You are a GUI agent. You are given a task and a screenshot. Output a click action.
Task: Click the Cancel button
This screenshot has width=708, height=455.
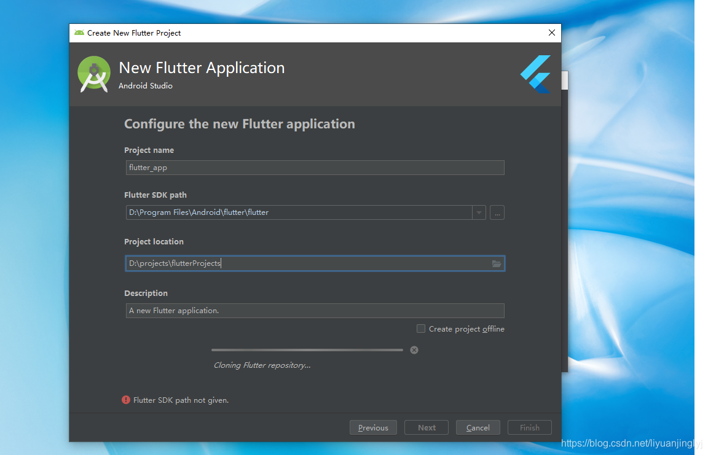click(x=478, y=427)
